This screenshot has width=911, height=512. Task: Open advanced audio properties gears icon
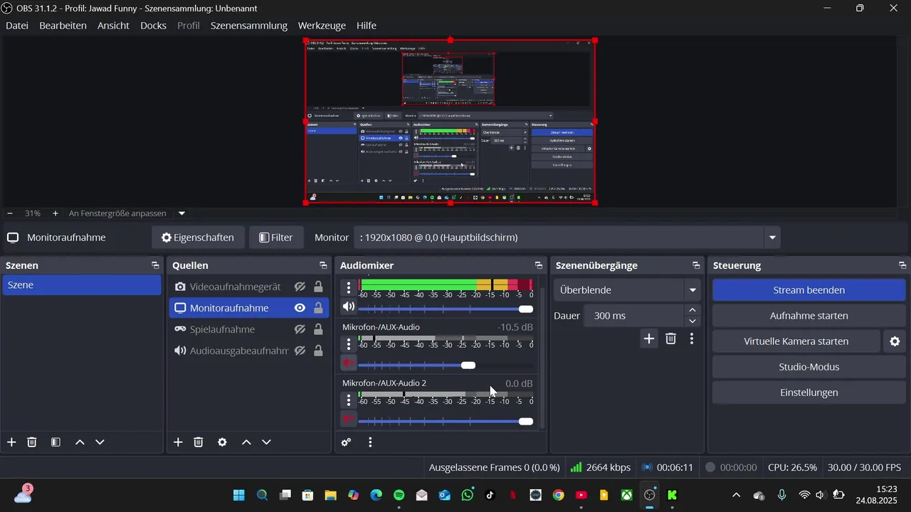pyautogui.click(x=346, y=442)
